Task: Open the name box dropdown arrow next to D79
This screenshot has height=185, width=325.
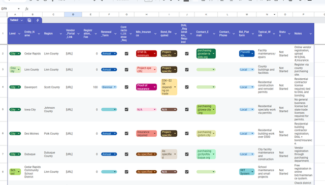Action: click(19, 9)
